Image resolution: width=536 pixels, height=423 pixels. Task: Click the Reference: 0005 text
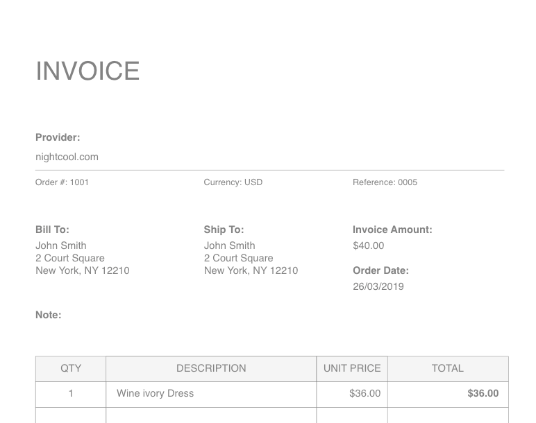385,182
